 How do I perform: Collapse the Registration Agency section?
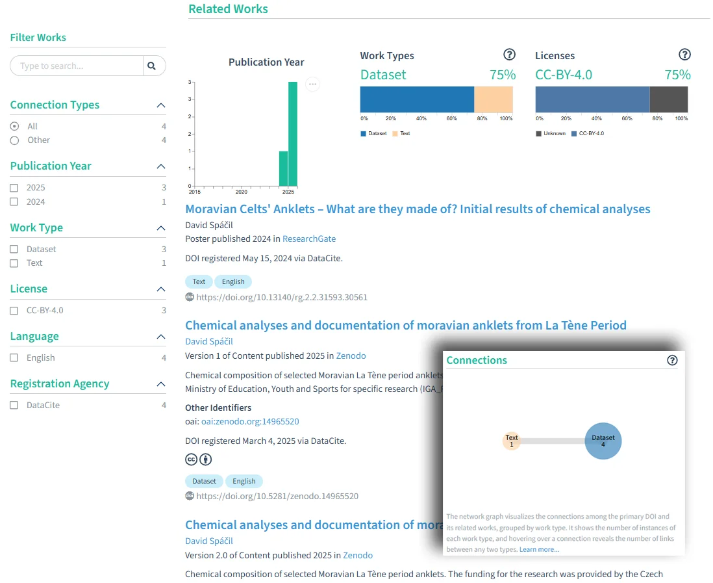tap(160, 384)
